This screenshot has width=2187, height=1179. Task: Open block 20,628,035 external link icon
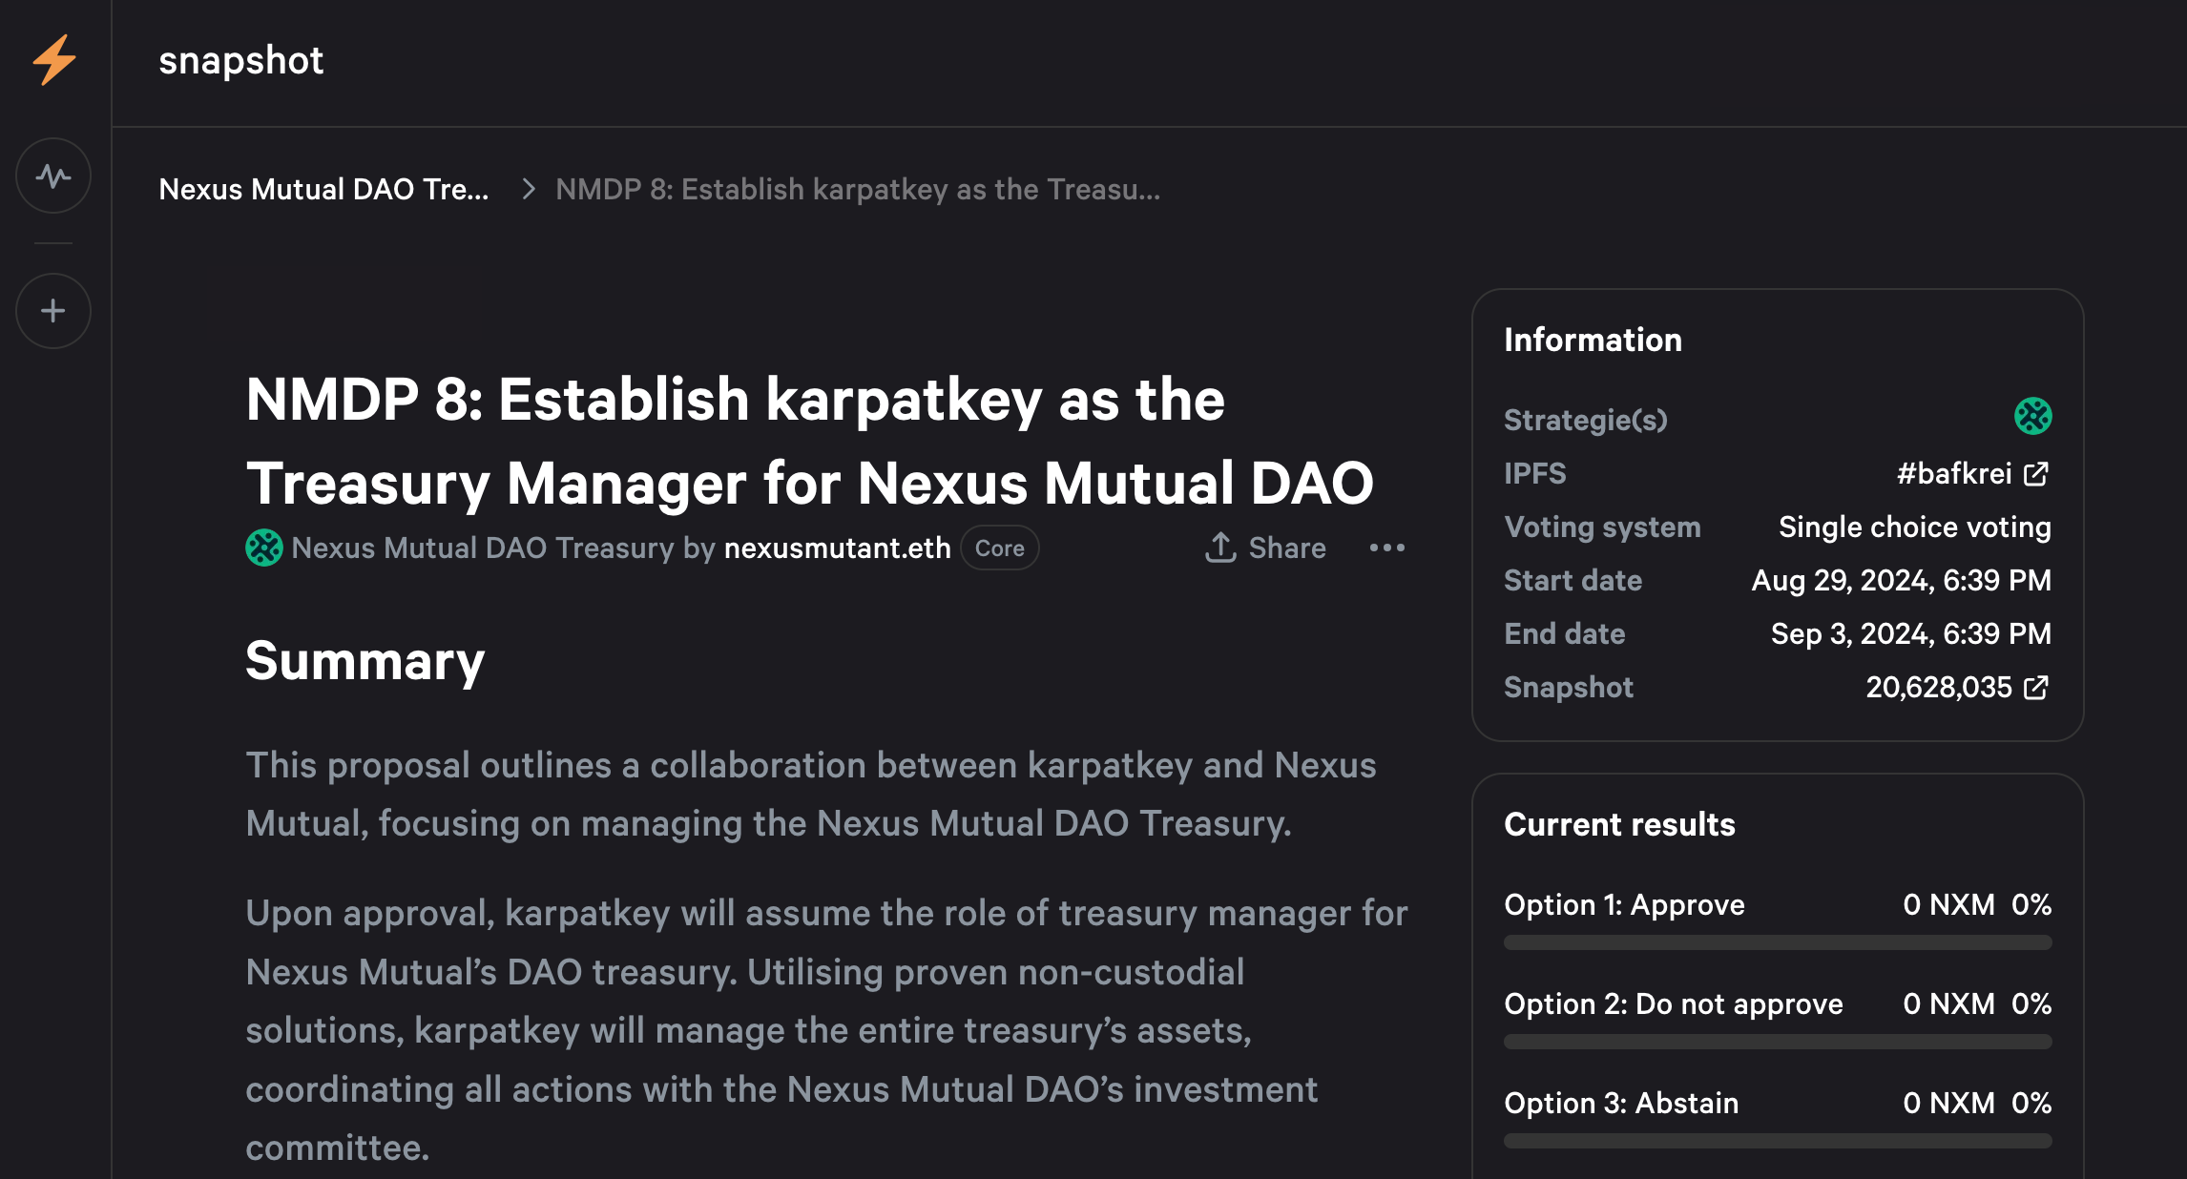[x=2036, y=688]
